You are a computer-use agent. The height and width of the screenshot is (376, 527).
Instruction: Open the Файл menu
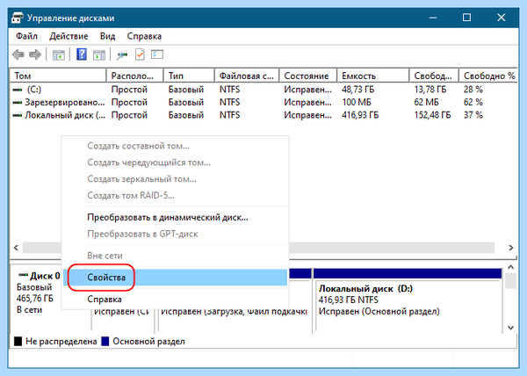click(27, 36)
